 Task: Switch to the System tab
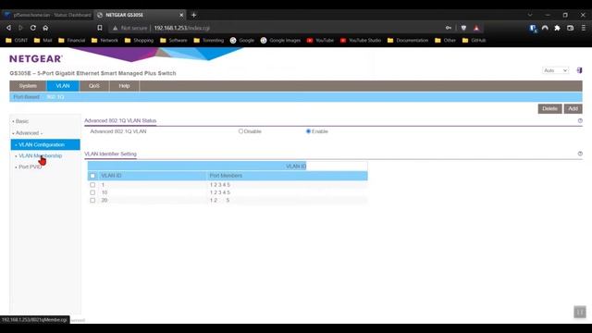28,86
